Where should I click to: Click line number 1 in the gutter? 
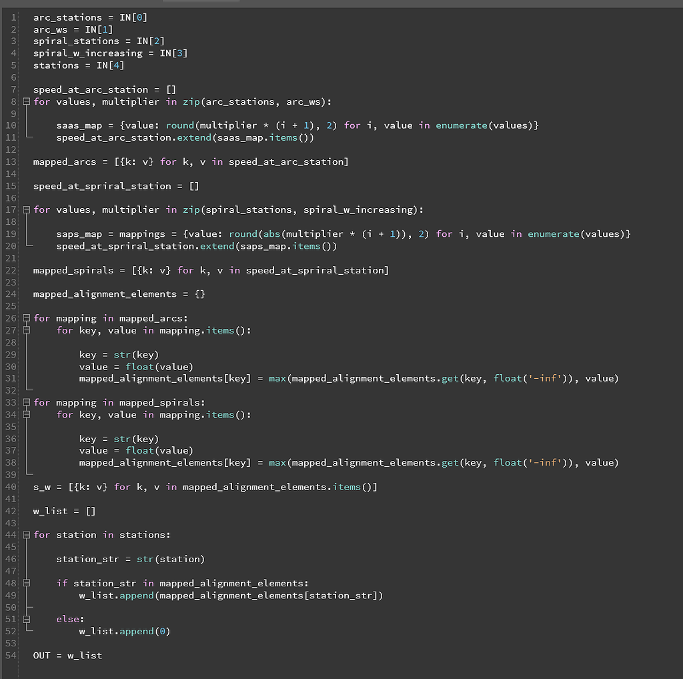tap(13, 17)
